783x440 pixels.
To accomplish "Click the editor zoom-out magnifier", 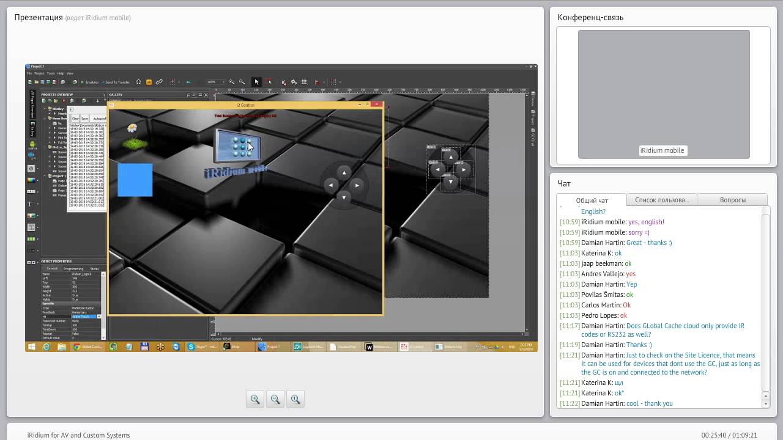I will (242, 82).
